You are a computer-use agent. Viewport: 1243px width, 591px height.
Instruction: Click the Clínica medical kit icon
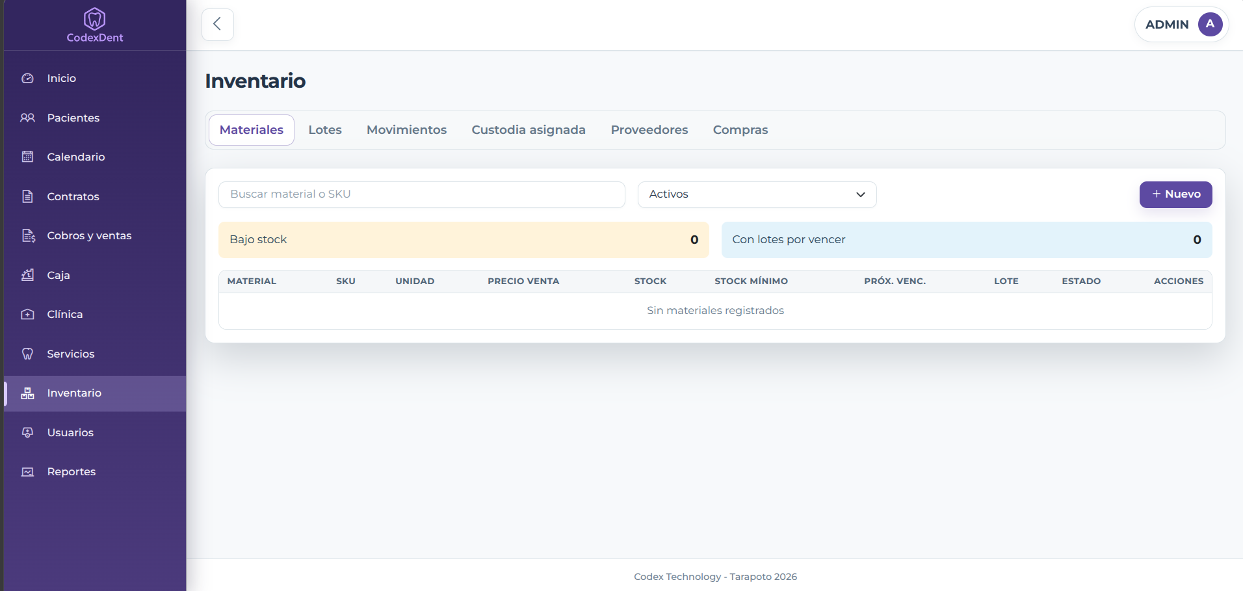pos(27,314)
